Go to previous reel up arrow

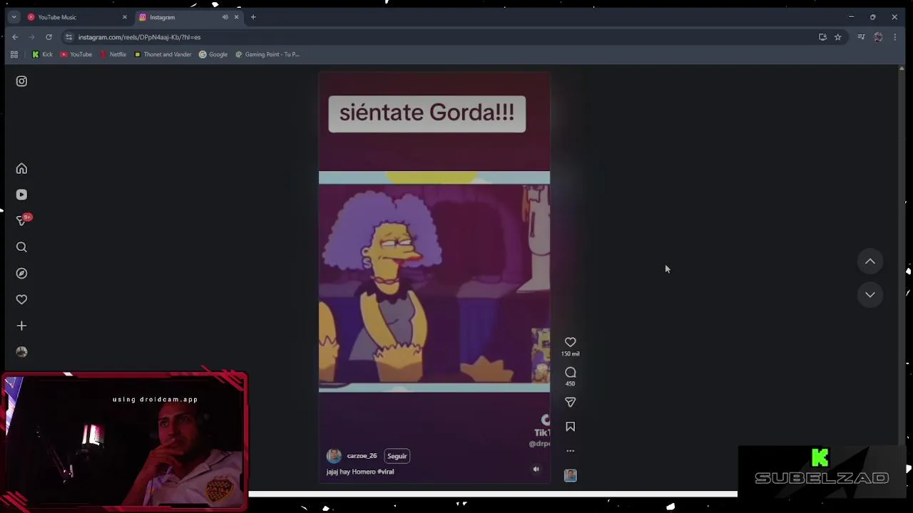tap(870, 261)
